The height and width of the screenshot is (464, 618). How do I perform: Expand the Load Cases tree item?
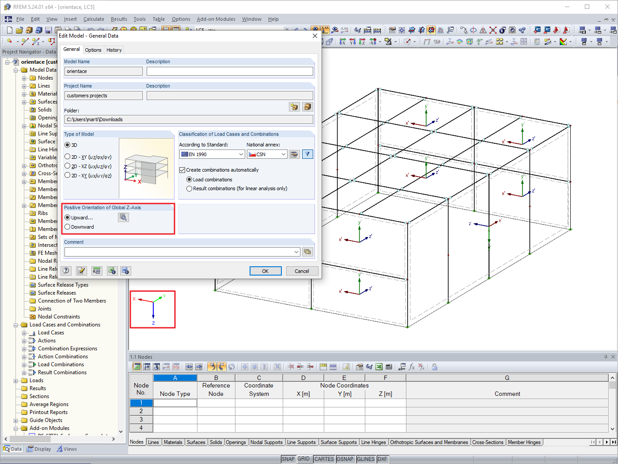click(x=24, y=333)
